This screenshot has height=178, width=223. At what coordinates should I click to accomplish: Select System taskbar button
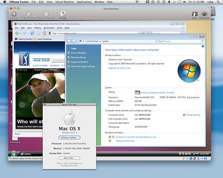[30, 154]
